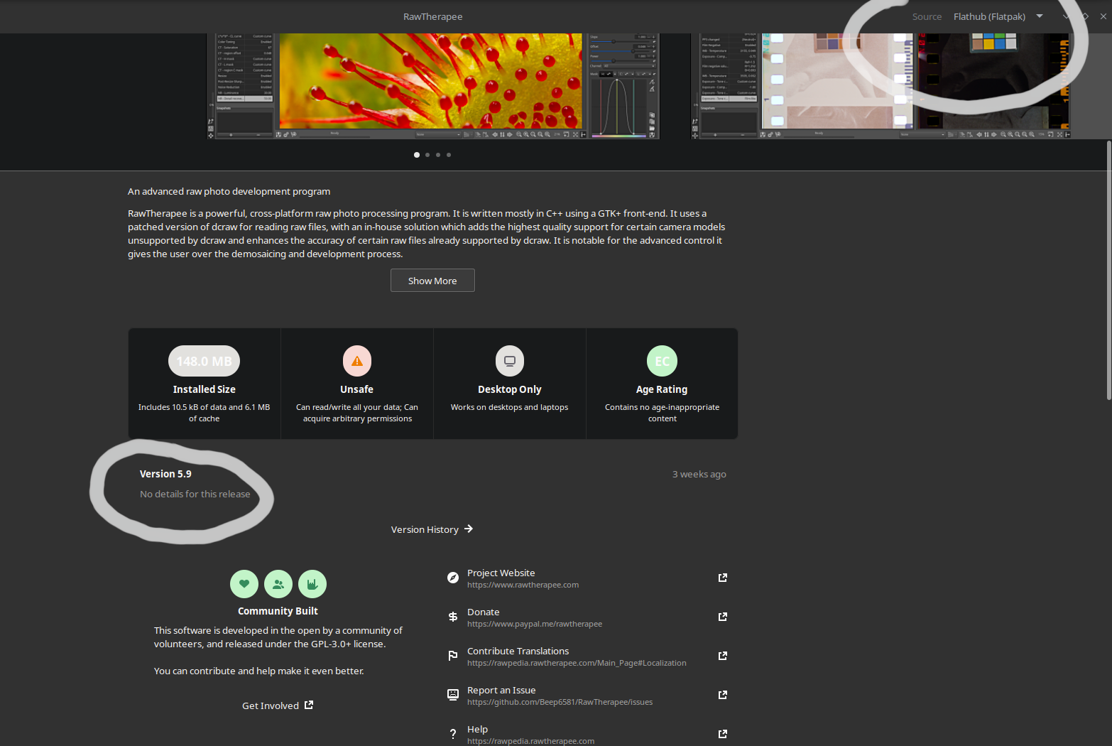Click the question mark icon for Help

(x=453, y=734)
